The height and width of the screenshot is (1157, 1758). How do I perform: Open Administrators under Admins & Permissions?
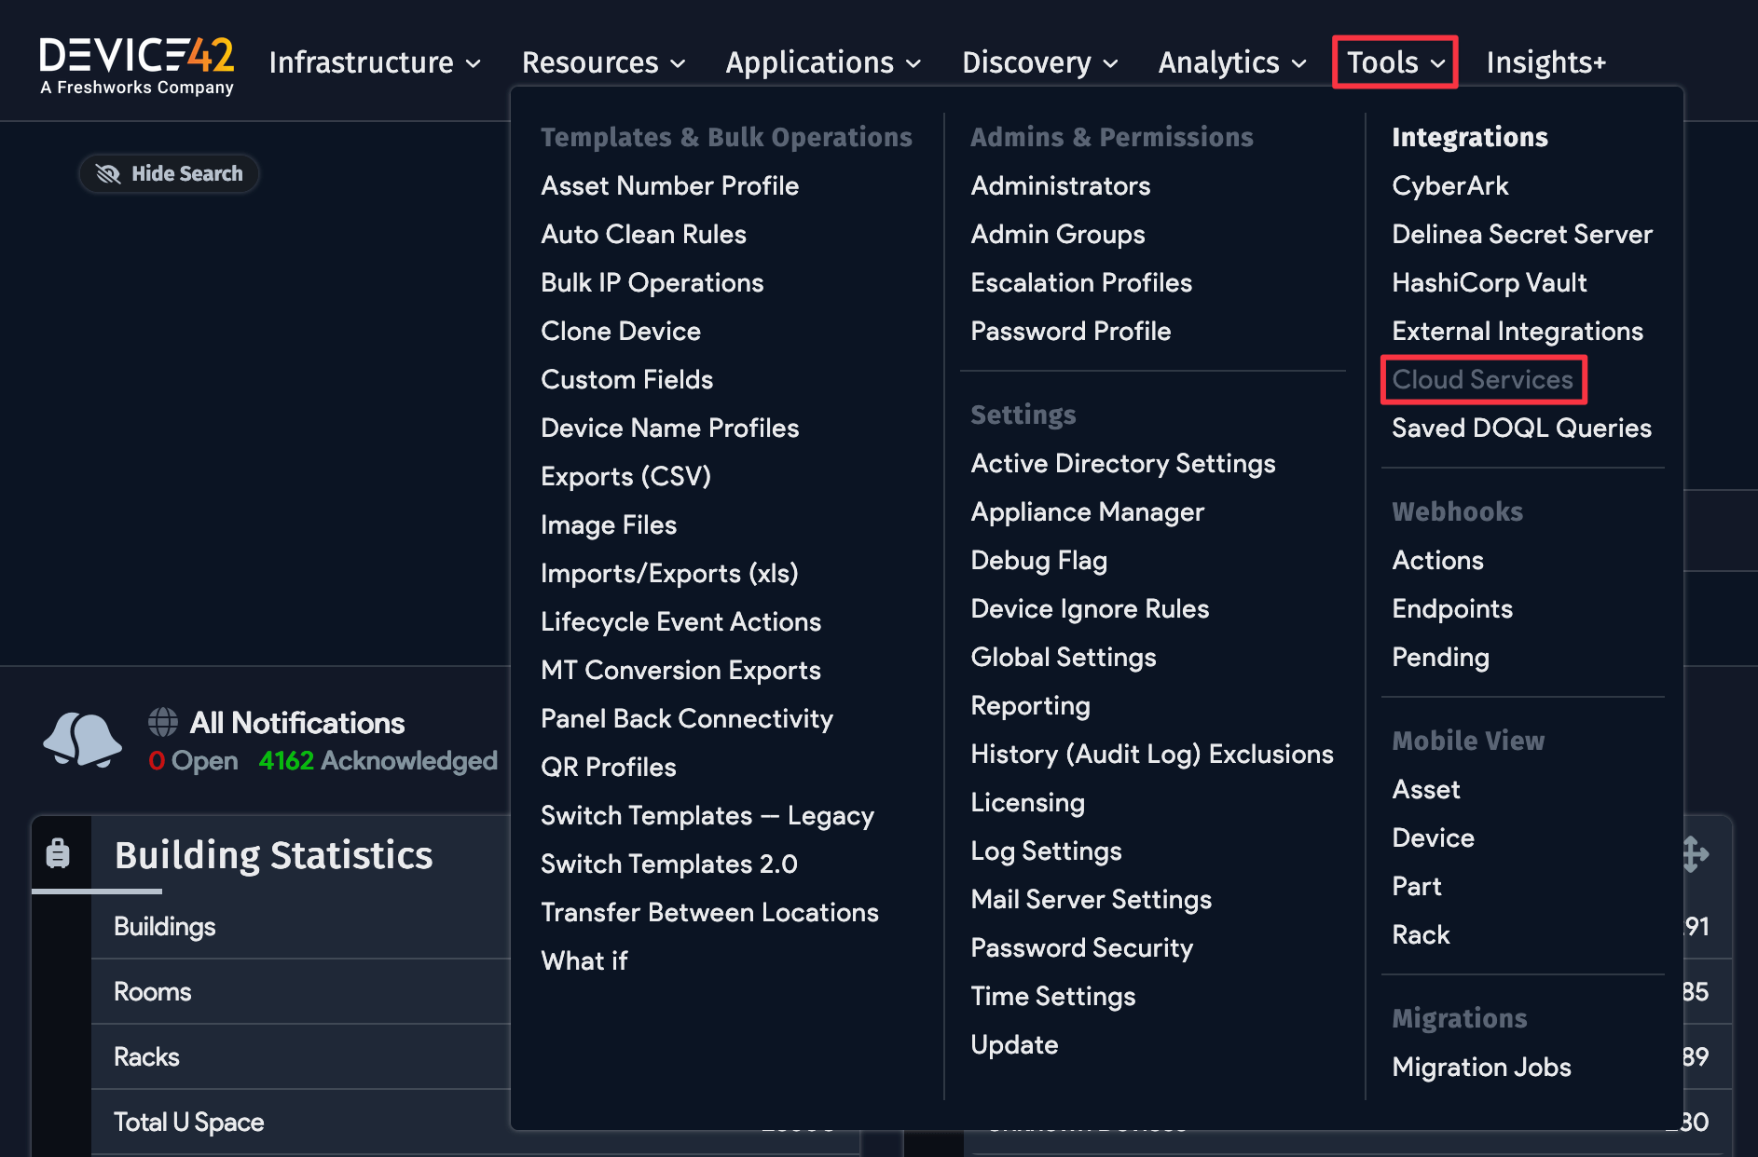click(x=1060, y=185)
